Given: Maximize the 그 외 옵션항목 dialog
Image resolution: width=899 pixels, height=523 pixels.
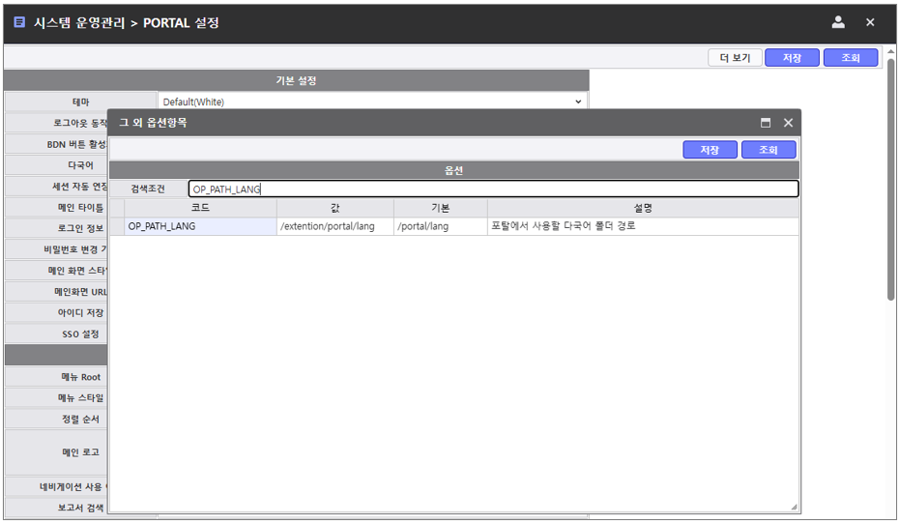Looking at the screenshot, I should (766, 123).
